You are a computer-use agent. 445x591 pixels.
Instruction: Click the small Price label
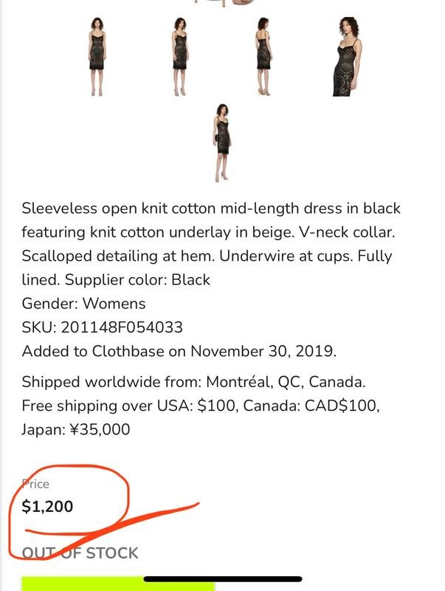pos(36,484)
